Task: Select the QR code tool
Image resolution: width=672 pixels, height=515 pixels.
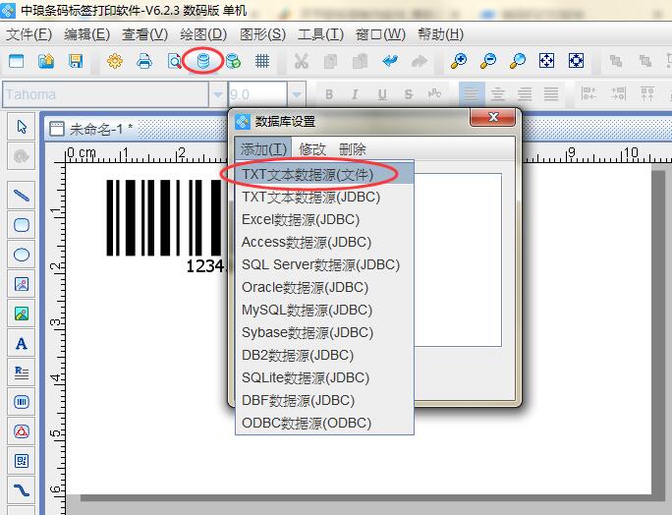Action: [22, 460]
